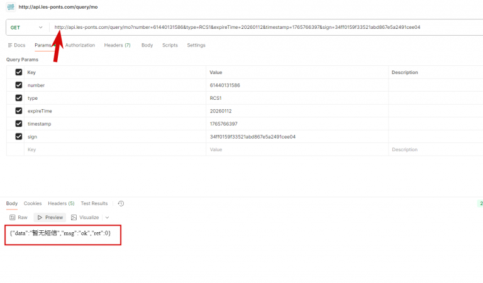The image size is (483, 283).
Task: Uncheck the type parameter checkbox
Action: click(x=18, y=98)
